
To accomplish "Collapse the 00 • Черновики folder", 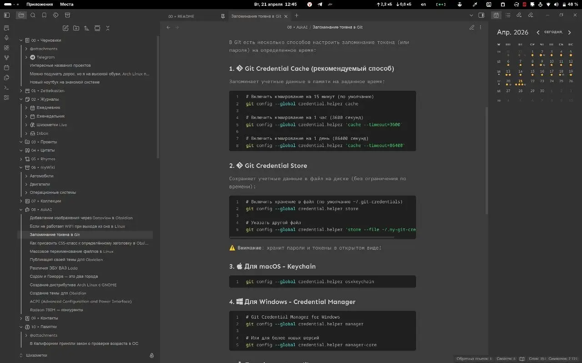I will [21, 40].
